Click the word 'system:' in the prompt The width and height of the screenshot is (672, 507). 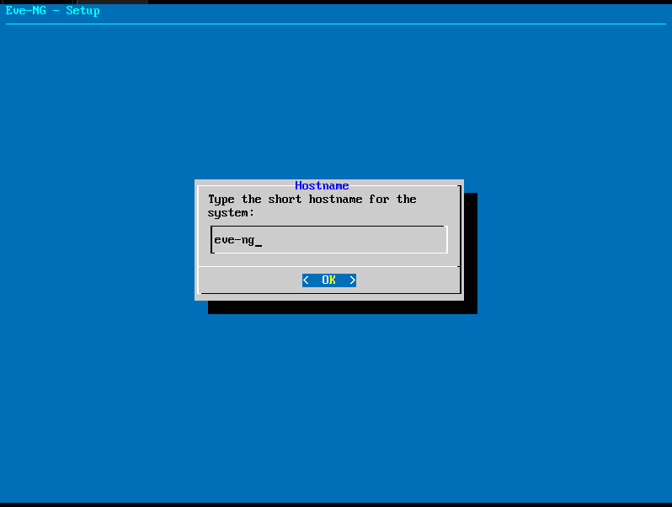(x=231, y=213)
